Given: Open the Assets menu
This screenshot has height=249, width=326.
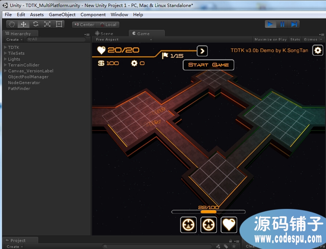Looking at the screenshot, I should coord(37,15).
